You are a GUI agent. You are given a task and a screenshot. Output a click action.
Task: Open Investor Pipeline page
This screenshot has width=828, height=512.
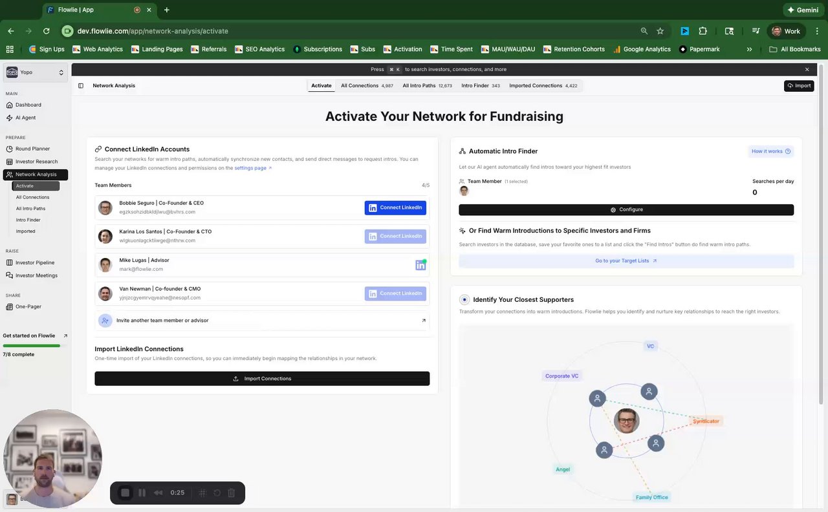(36, 262)
